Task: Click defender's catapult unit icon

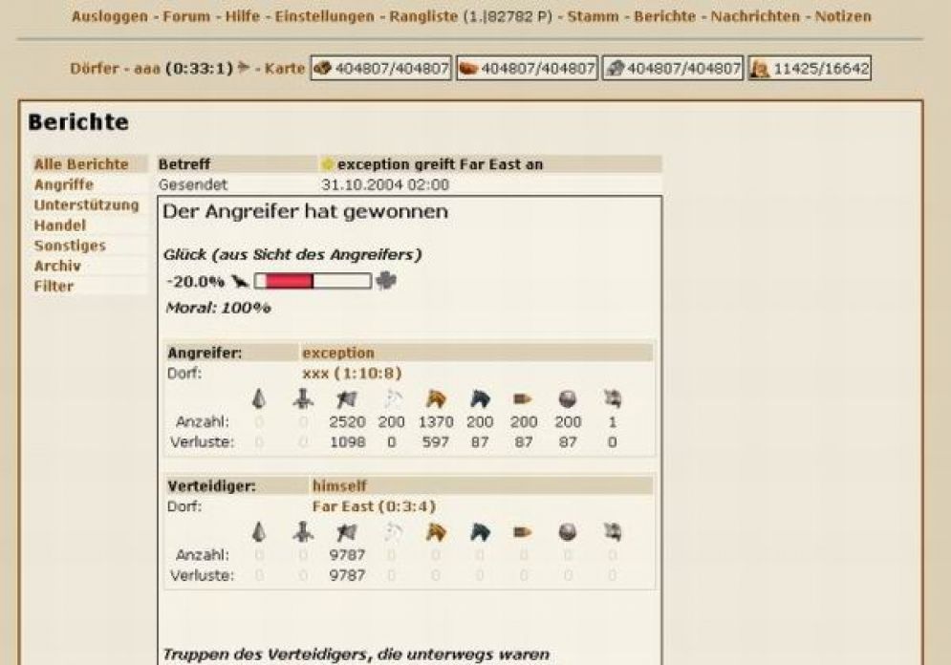Action: click(x=568, y=532)
